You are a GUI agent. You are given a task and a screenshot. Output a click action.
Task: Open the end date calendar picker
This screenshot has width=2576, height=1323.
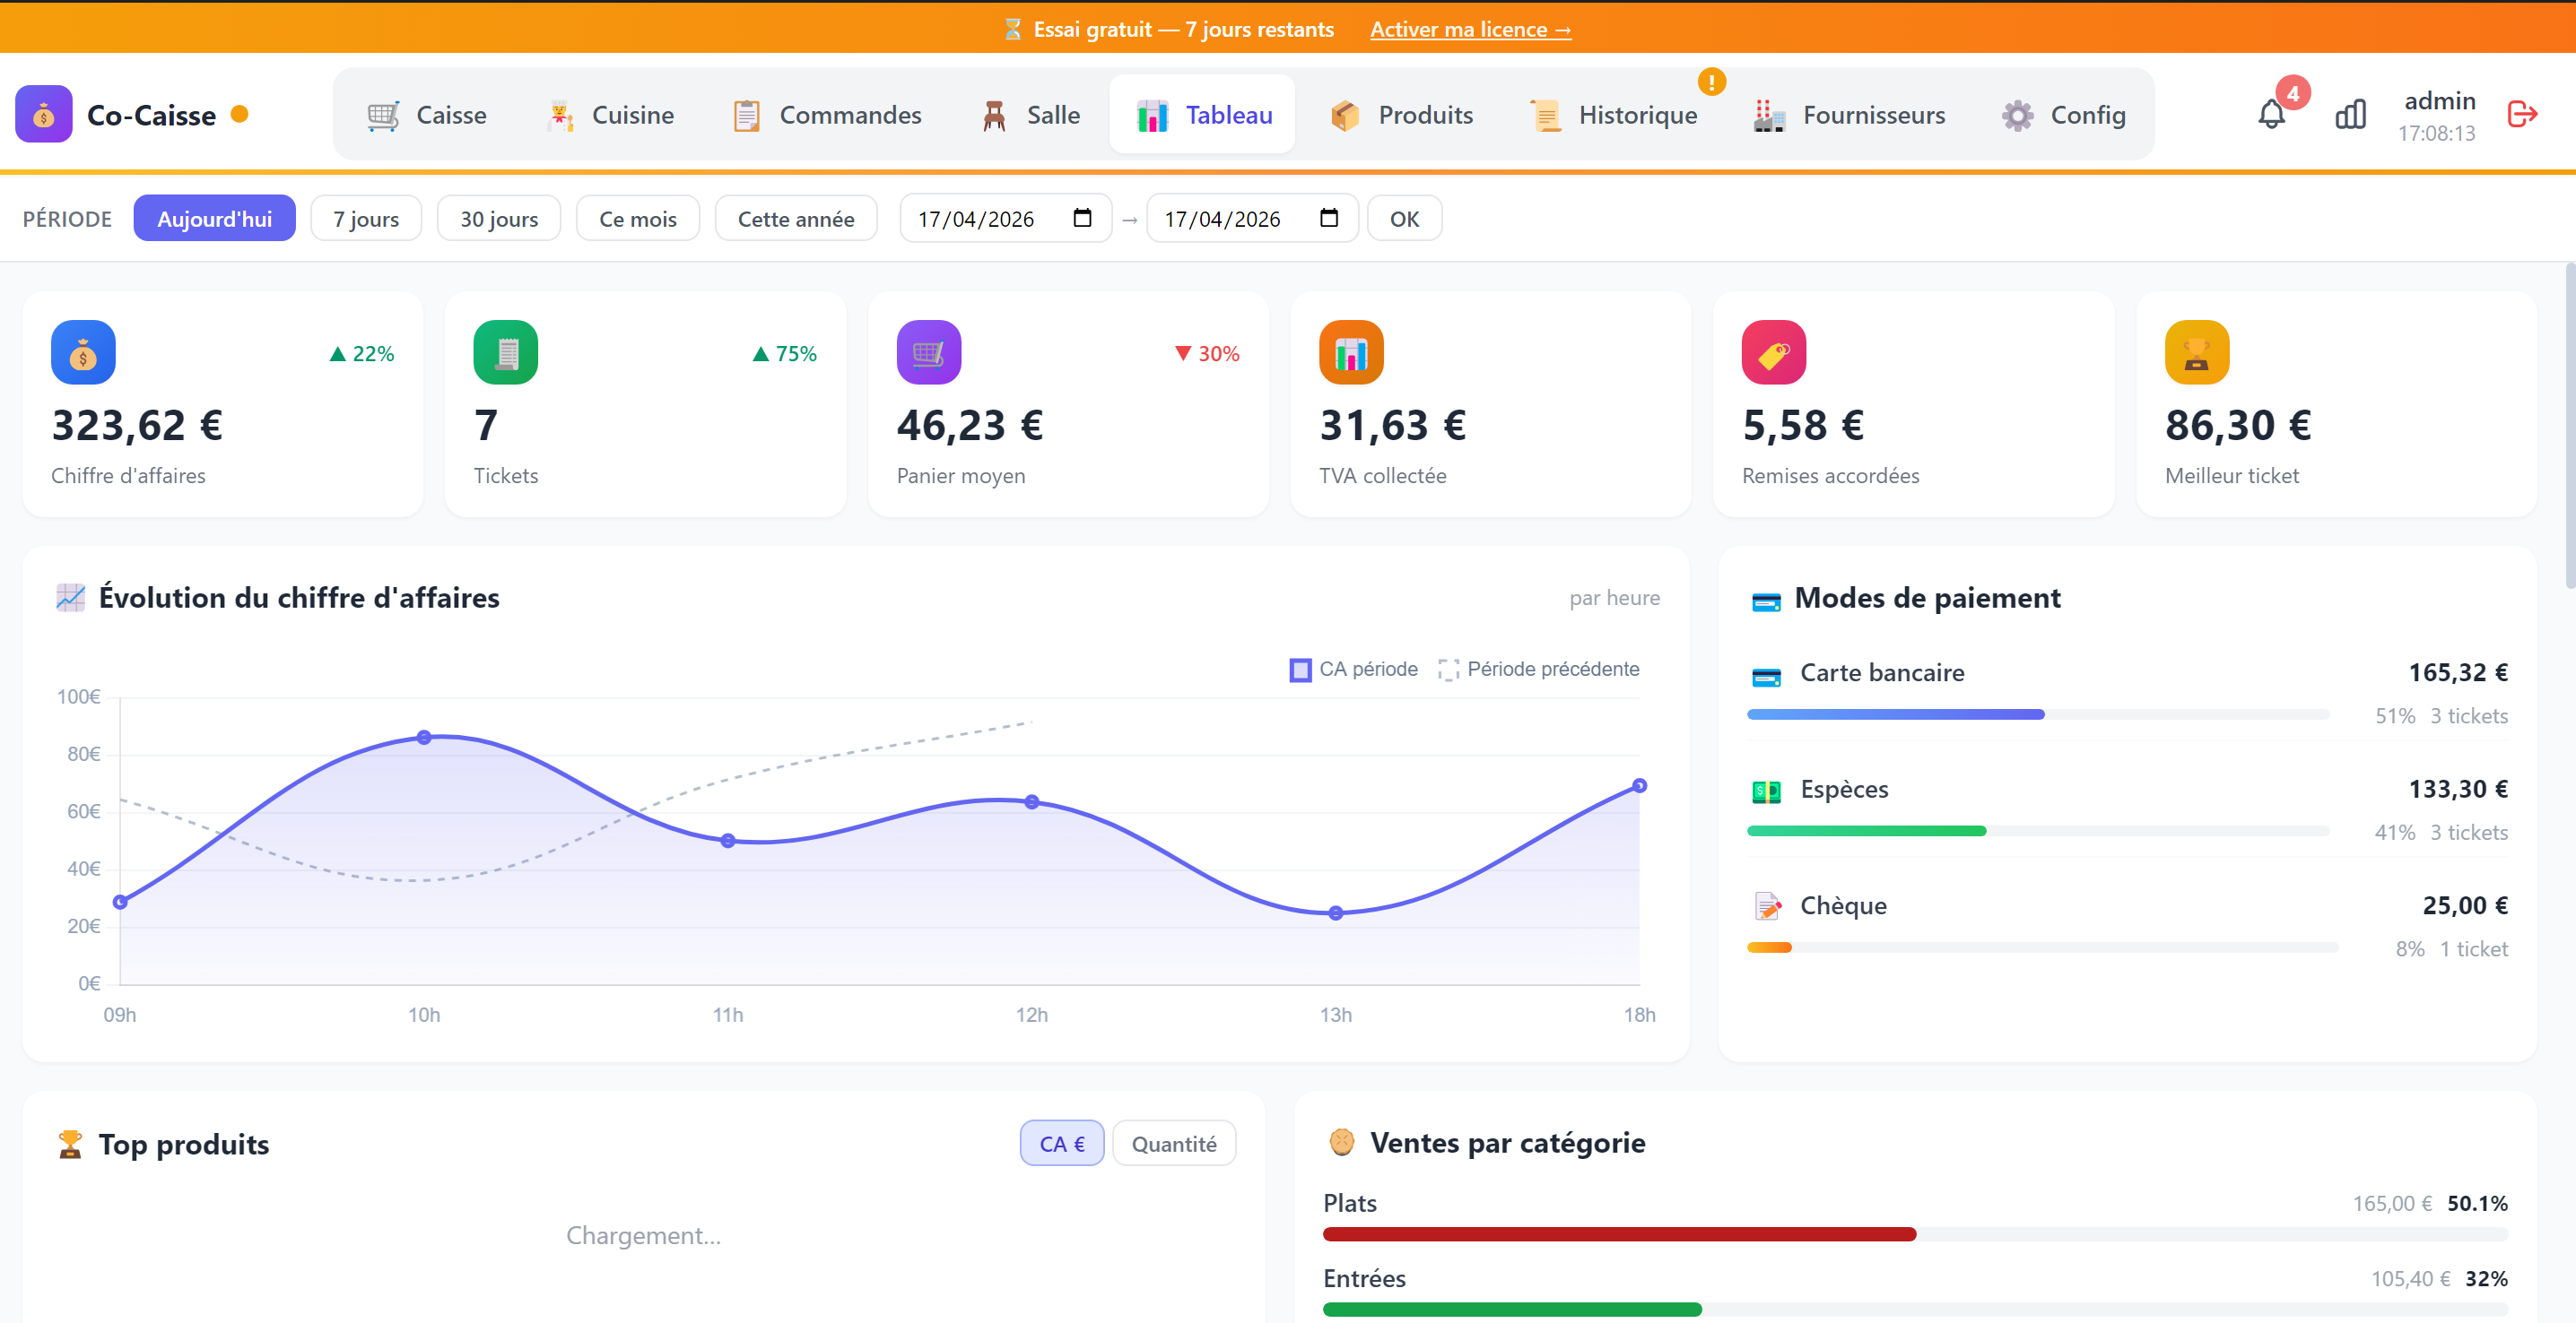(1330, 218)
